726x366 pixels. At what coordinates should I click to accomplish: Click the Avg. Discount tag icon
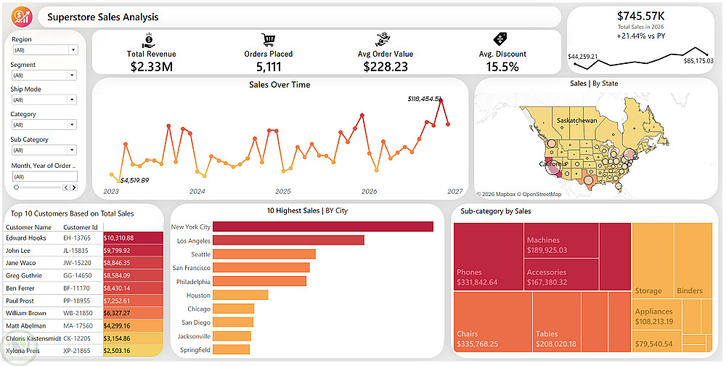(x=500, y=39)
